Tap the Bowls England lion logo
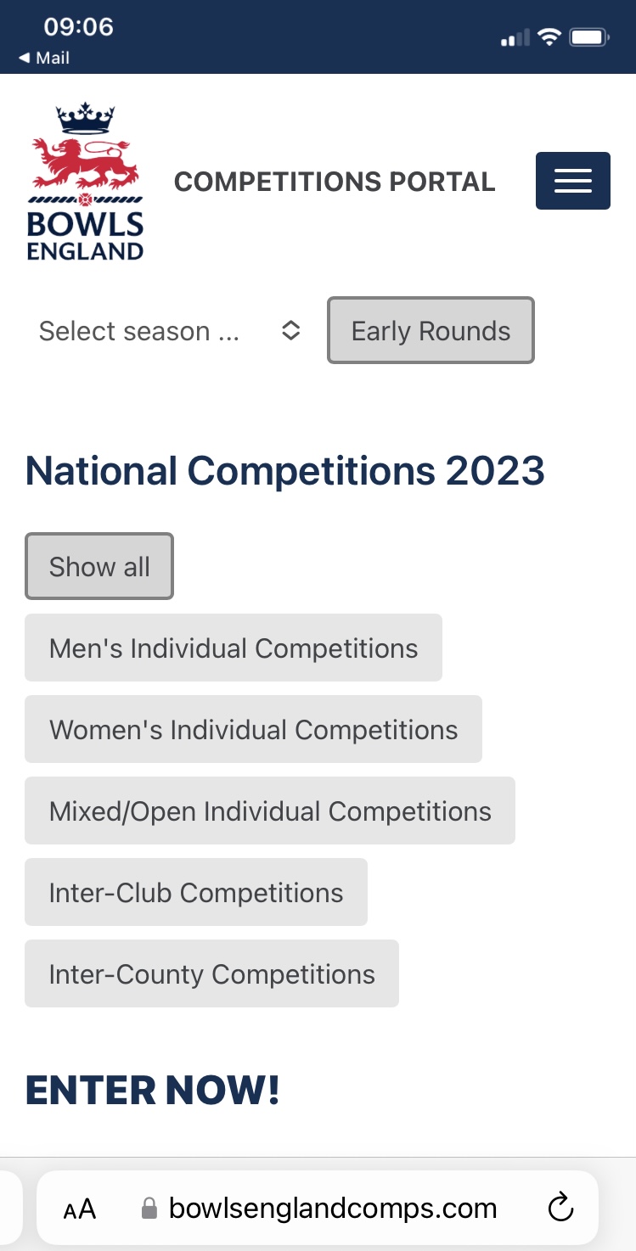This screenshot has height=1251, width=636. tap(86, 182)
